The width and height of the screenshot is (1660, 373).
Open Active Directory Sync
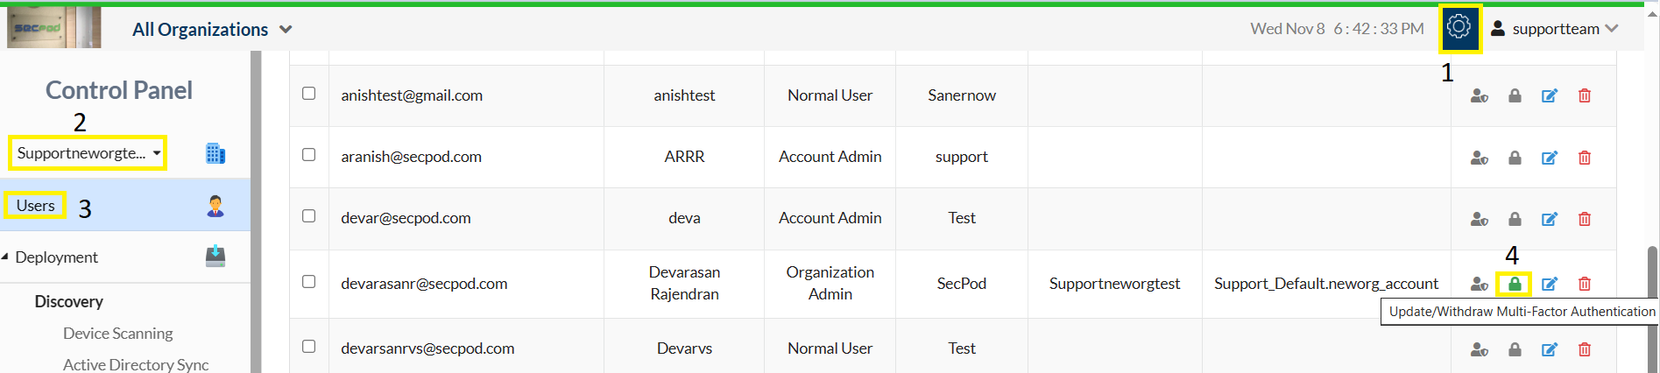[135, 364]
